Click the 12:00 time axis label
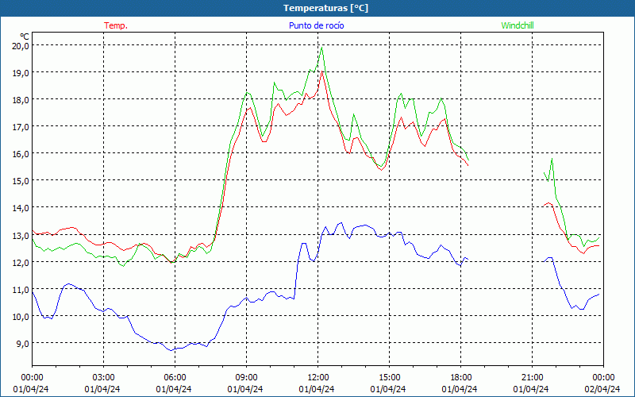Image resolution: width=635 pixels, height=397 pixels. (x=318, y=378)
